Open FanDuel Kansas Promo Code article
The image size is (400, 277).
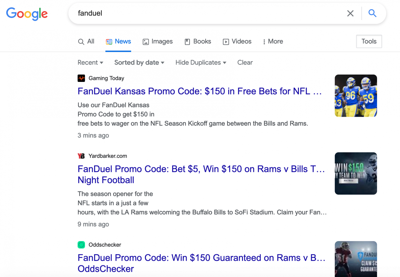(200, 91)
